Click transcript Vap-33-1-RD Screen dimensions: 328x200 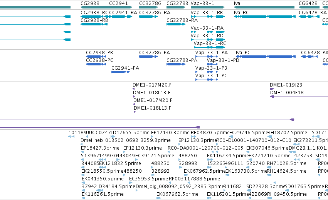[207, 36]
